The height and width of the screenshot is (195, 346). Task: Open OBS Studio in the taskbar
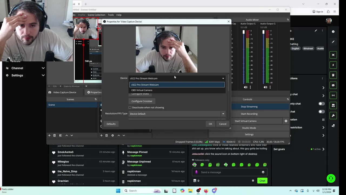point(198,191)
